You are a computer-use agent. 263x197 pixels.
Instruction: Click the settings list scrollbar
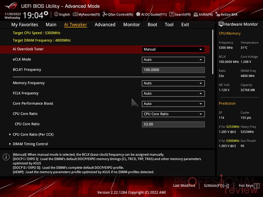coord(213,52)
